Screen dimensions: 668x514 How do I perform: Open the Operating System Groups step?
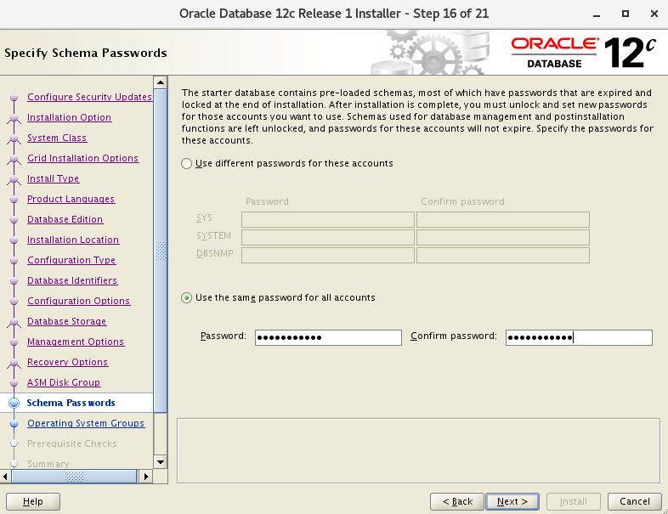coord(86,423)
